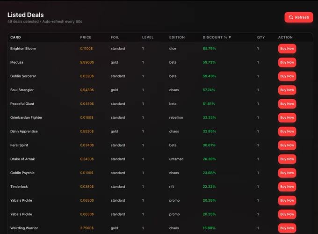Select the Peaceful Giant card name
318x234 pixels.
point(22,104)
